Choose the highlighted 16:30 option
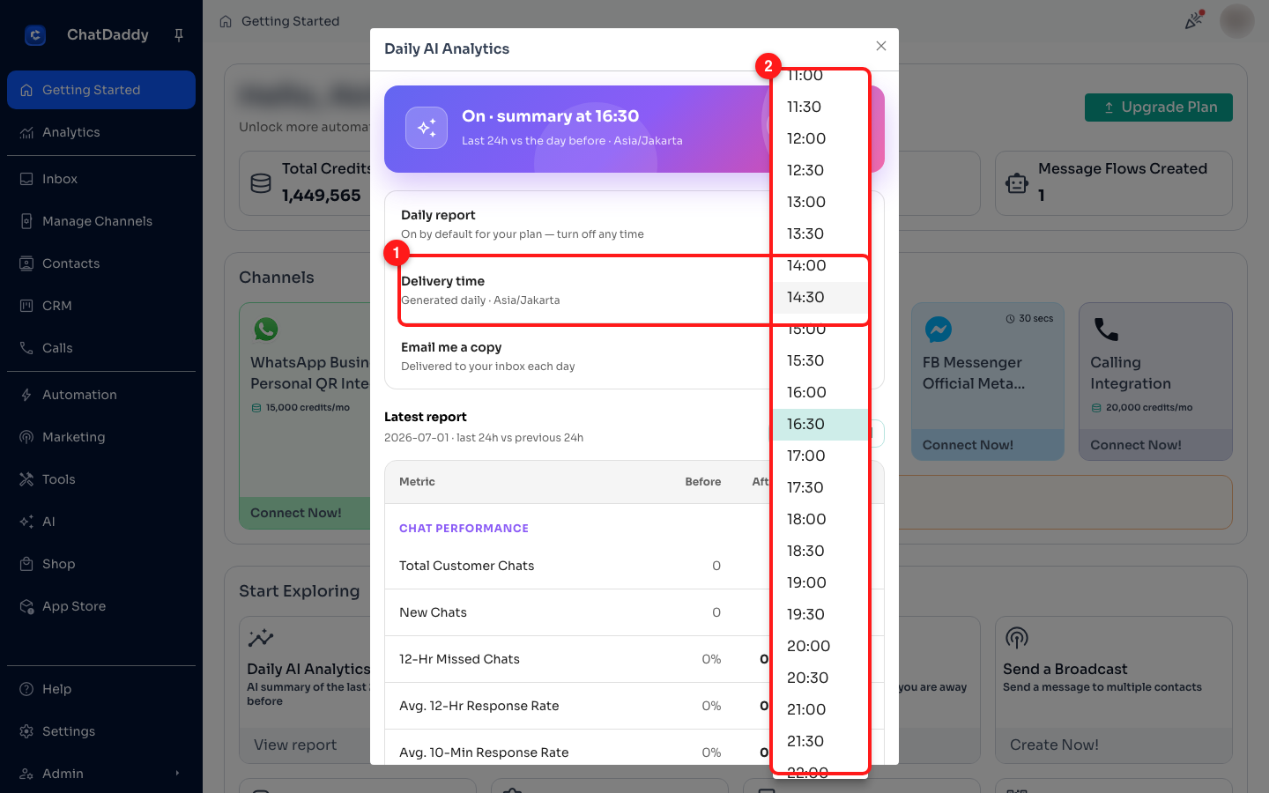The height and width of the screenshot is (793, 1269). (820, 424)
